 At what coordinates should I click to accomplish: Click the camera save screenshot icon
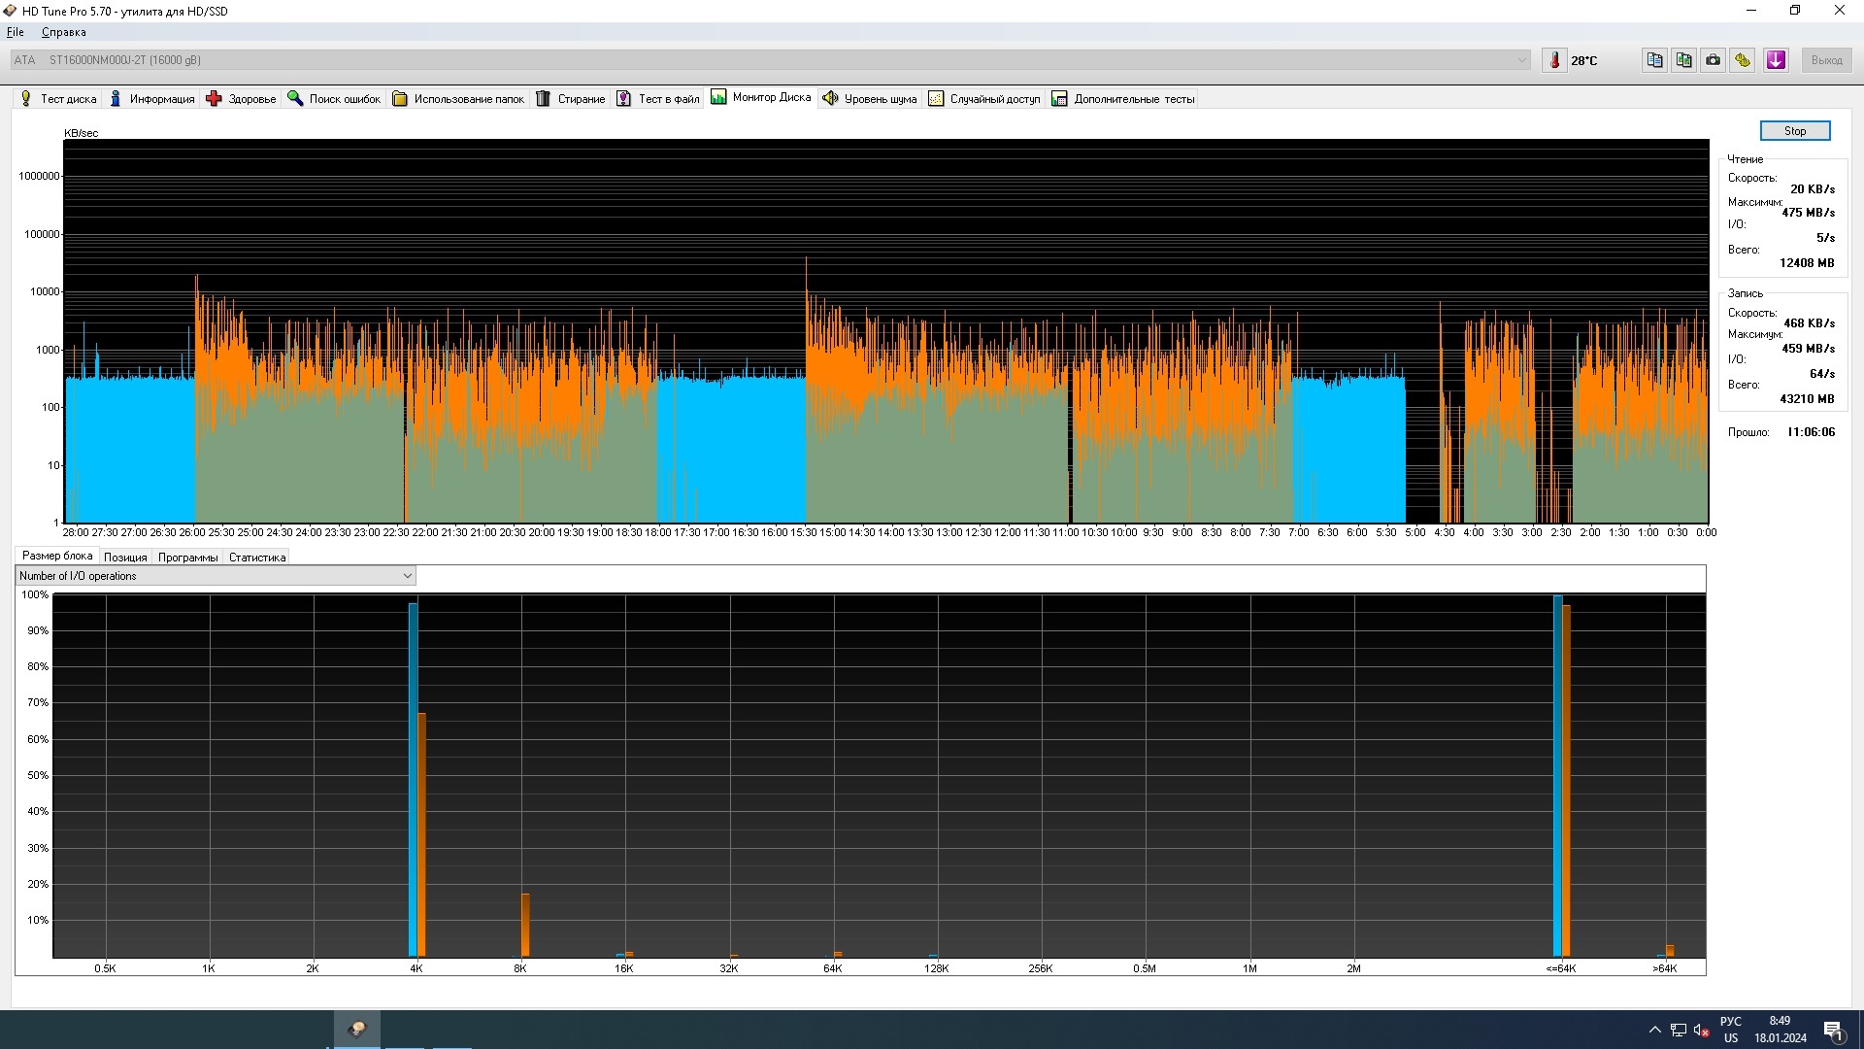(1714, 60)
